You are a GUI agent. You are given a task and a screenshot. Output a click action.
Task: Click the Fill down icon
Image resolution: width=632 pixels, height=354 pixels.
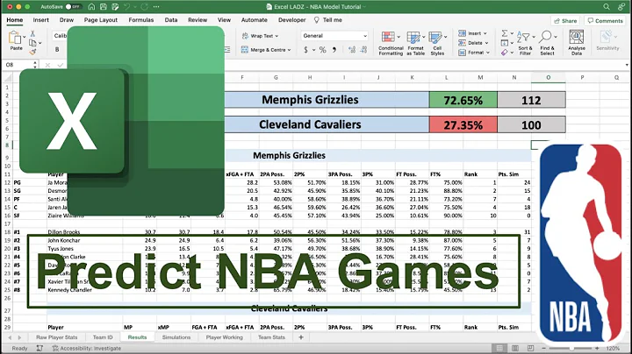[505, 43]
